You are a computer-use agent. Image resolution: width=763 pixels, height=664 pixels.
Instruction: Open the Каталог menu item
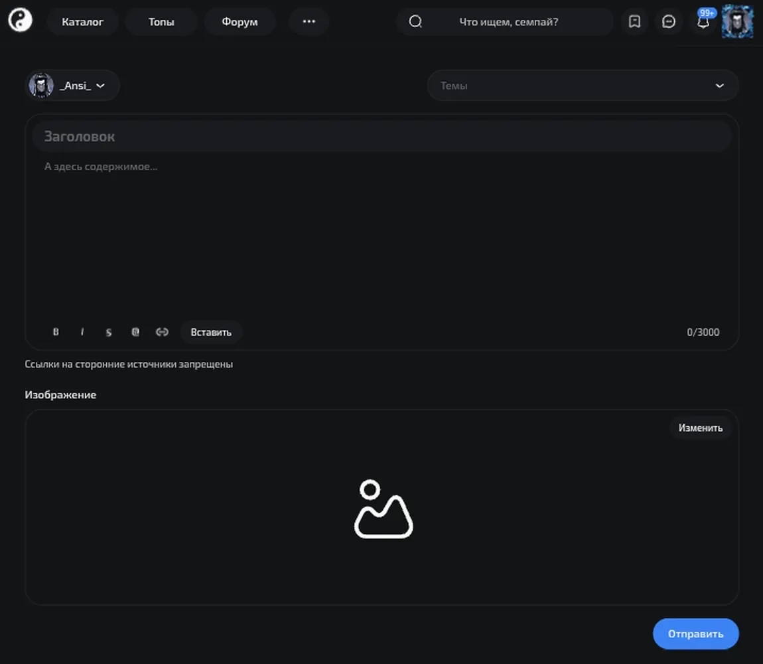(x=83, y=21)
